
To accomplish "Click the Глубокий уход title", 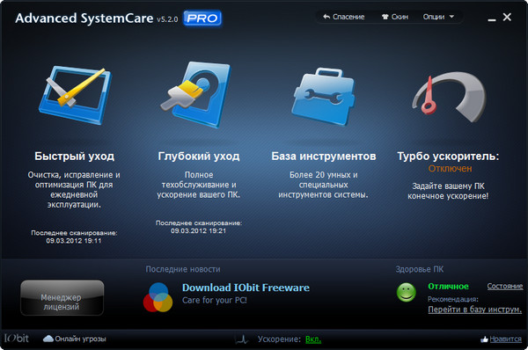I will (x=199, y=157).
